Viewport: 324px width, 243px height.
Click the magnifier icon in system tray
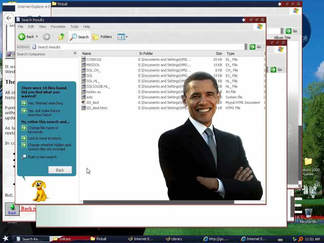(x=301, y=239)
